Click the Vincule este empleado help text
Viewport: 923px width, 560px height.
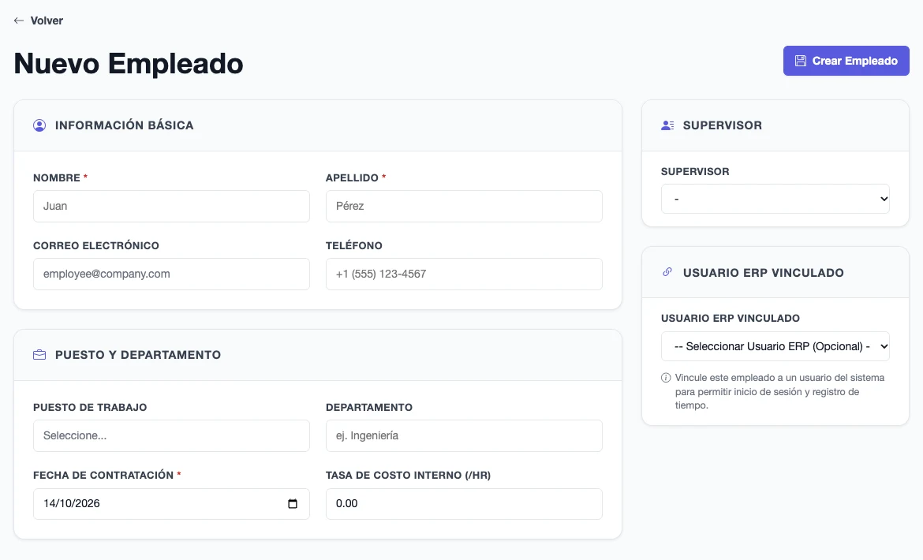pyautogui.click(x=779, y=391)
